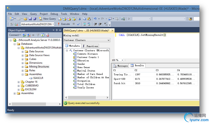Click the Analysis Services DMX Query icon

point(69,19)
